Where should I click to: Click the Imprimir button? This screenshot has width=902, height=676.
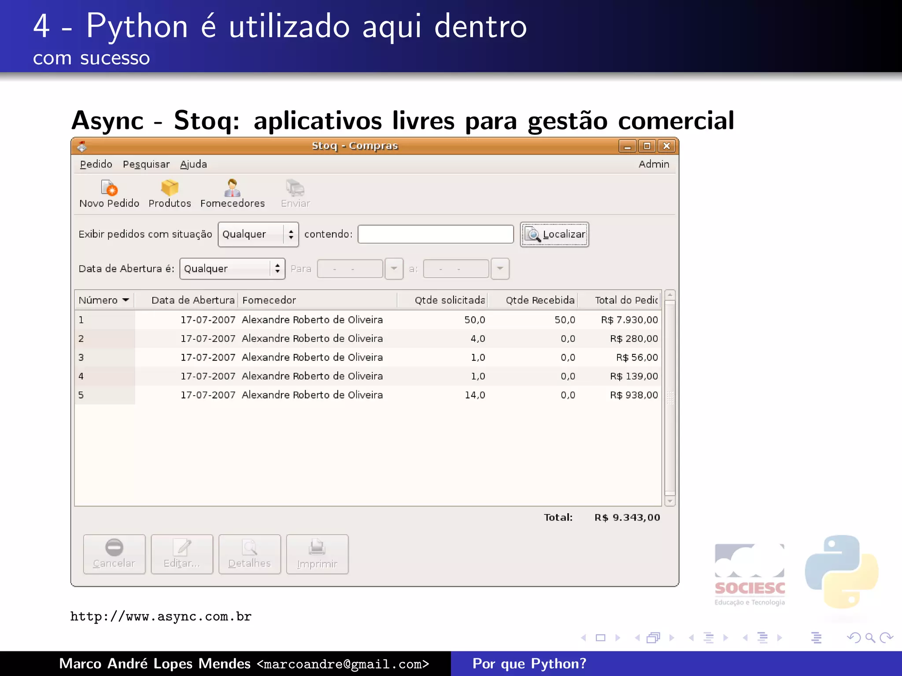[317, 554]
